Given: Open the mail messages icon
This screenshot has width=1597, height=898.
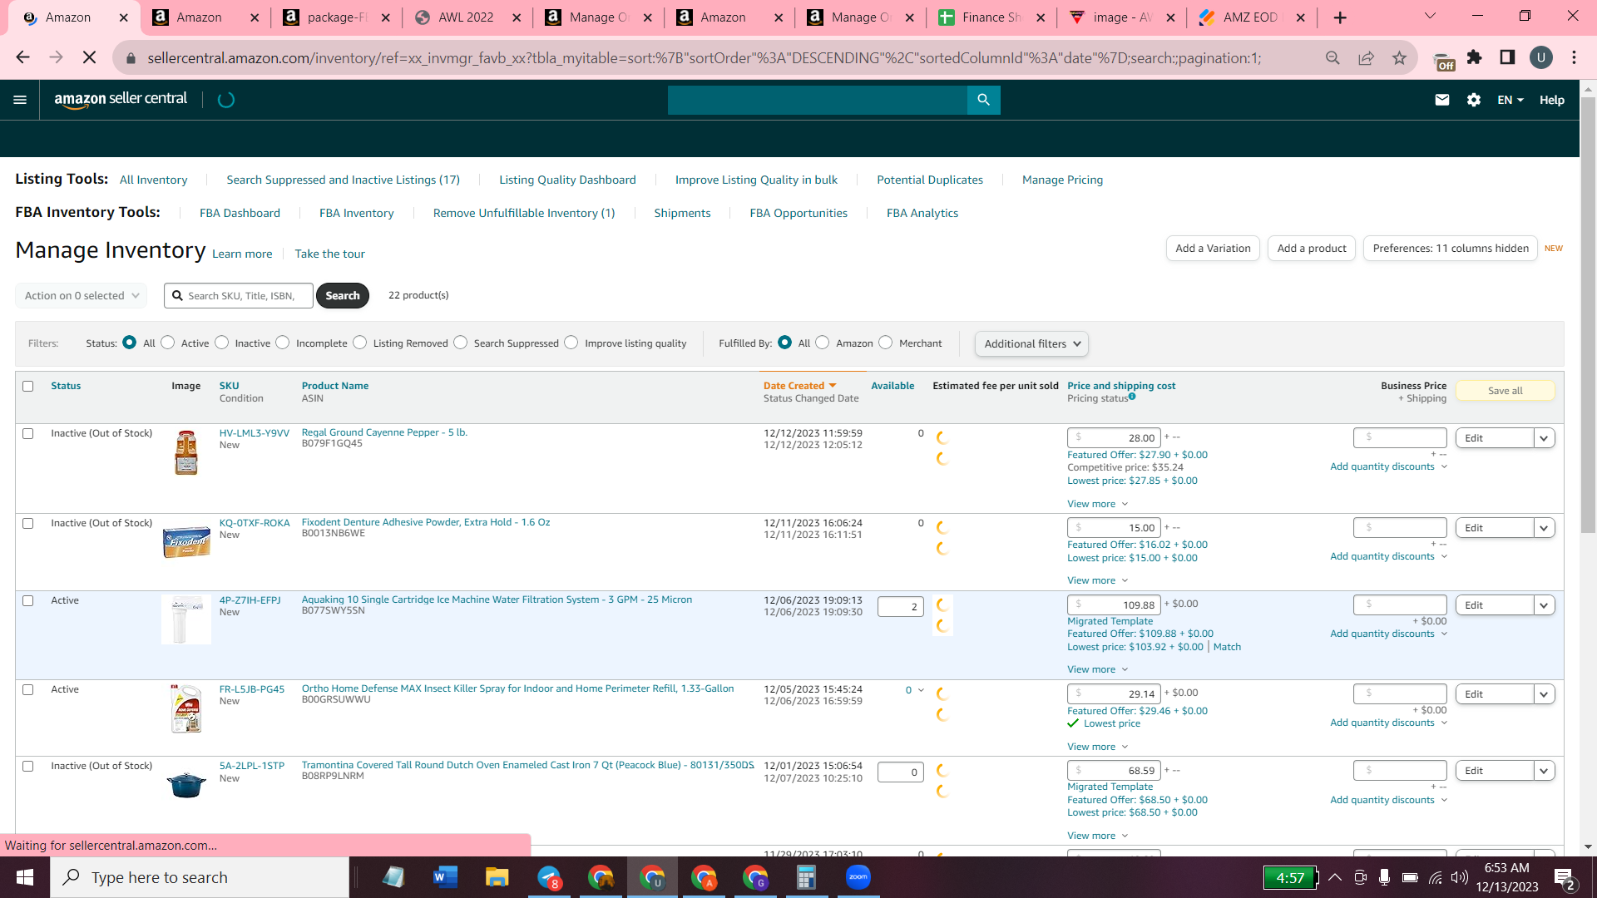Looking at the screenshot, I should click(x=1442, y=100).
